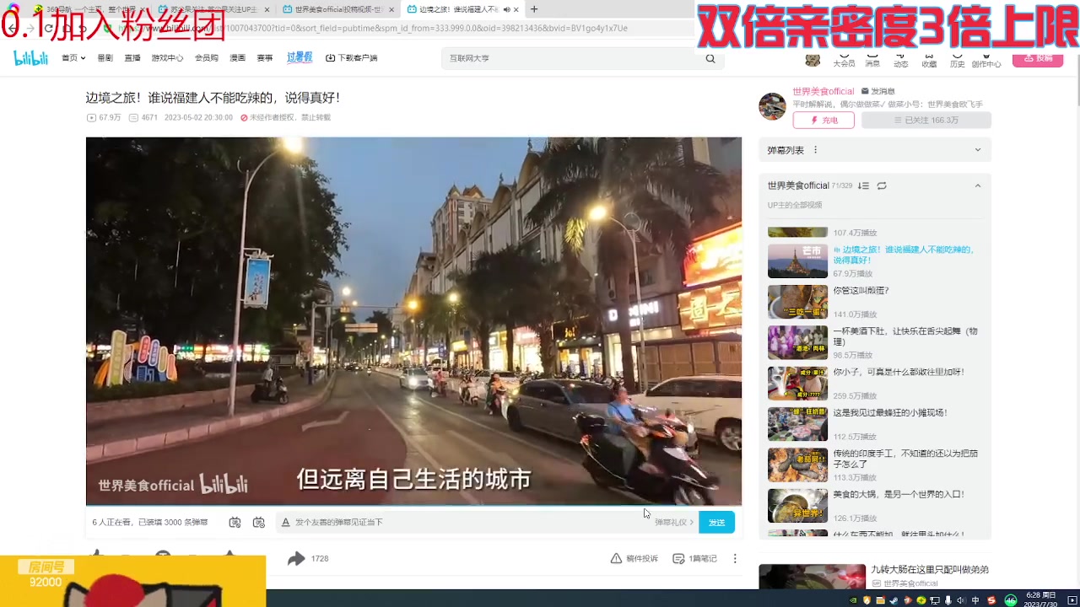Open 漫画 in the navigation bar

238,58
